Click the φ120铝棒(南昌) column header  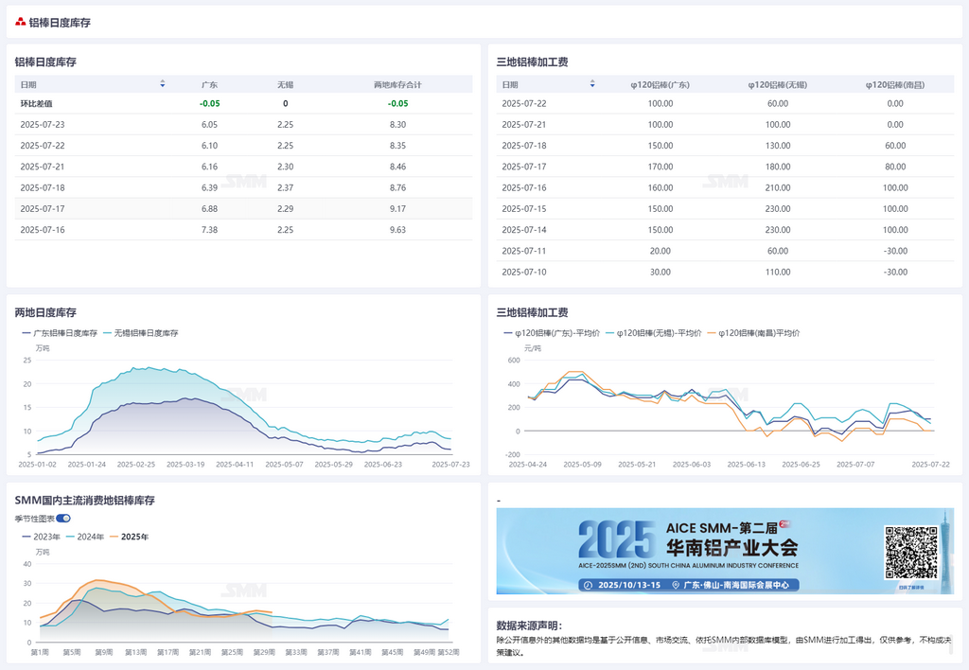pyautogui.click(x=894, y=84)
